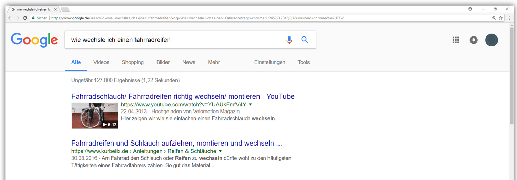Select the wie wechsle ich einen tab
Viewport: 517px width, 180px height.
click(33, 9)
